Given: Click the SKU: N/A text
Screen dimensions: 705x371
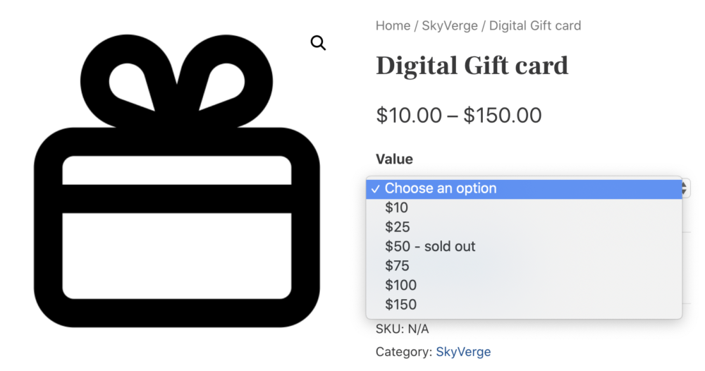Looking at the screenshot, I should point(403,329).
